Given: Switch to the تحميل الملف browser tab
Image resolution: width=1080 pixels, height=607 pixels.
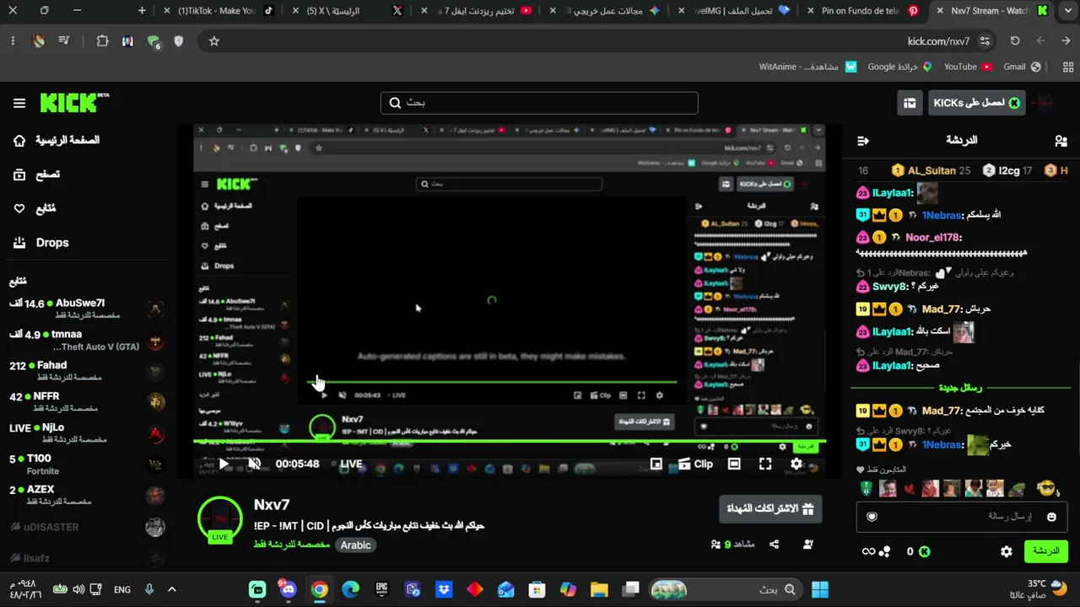Looking at the screenshot, I should [x=732, y=11].
